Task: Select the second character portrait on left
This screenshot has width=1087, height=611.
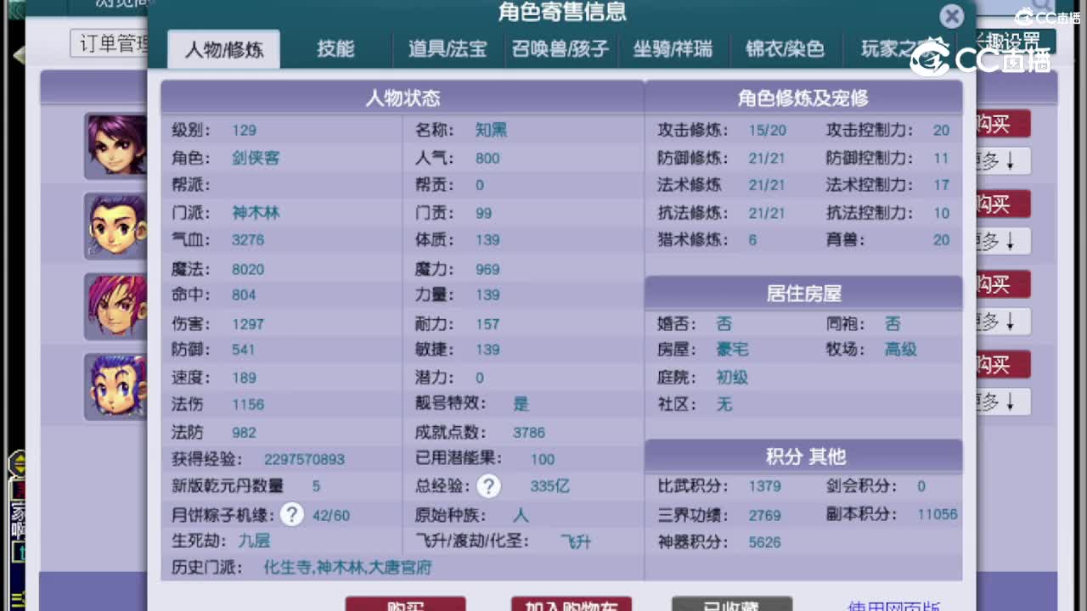Action: [x=115, y=227]
